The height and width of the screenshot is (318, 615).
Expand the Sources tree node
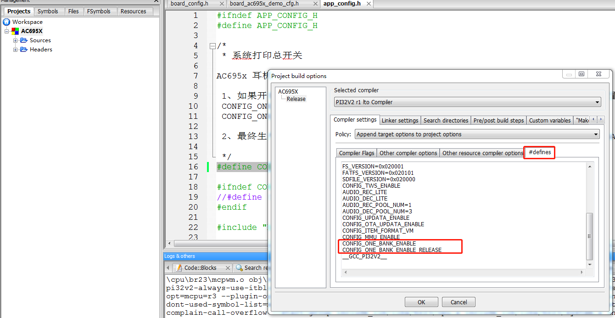15,40
